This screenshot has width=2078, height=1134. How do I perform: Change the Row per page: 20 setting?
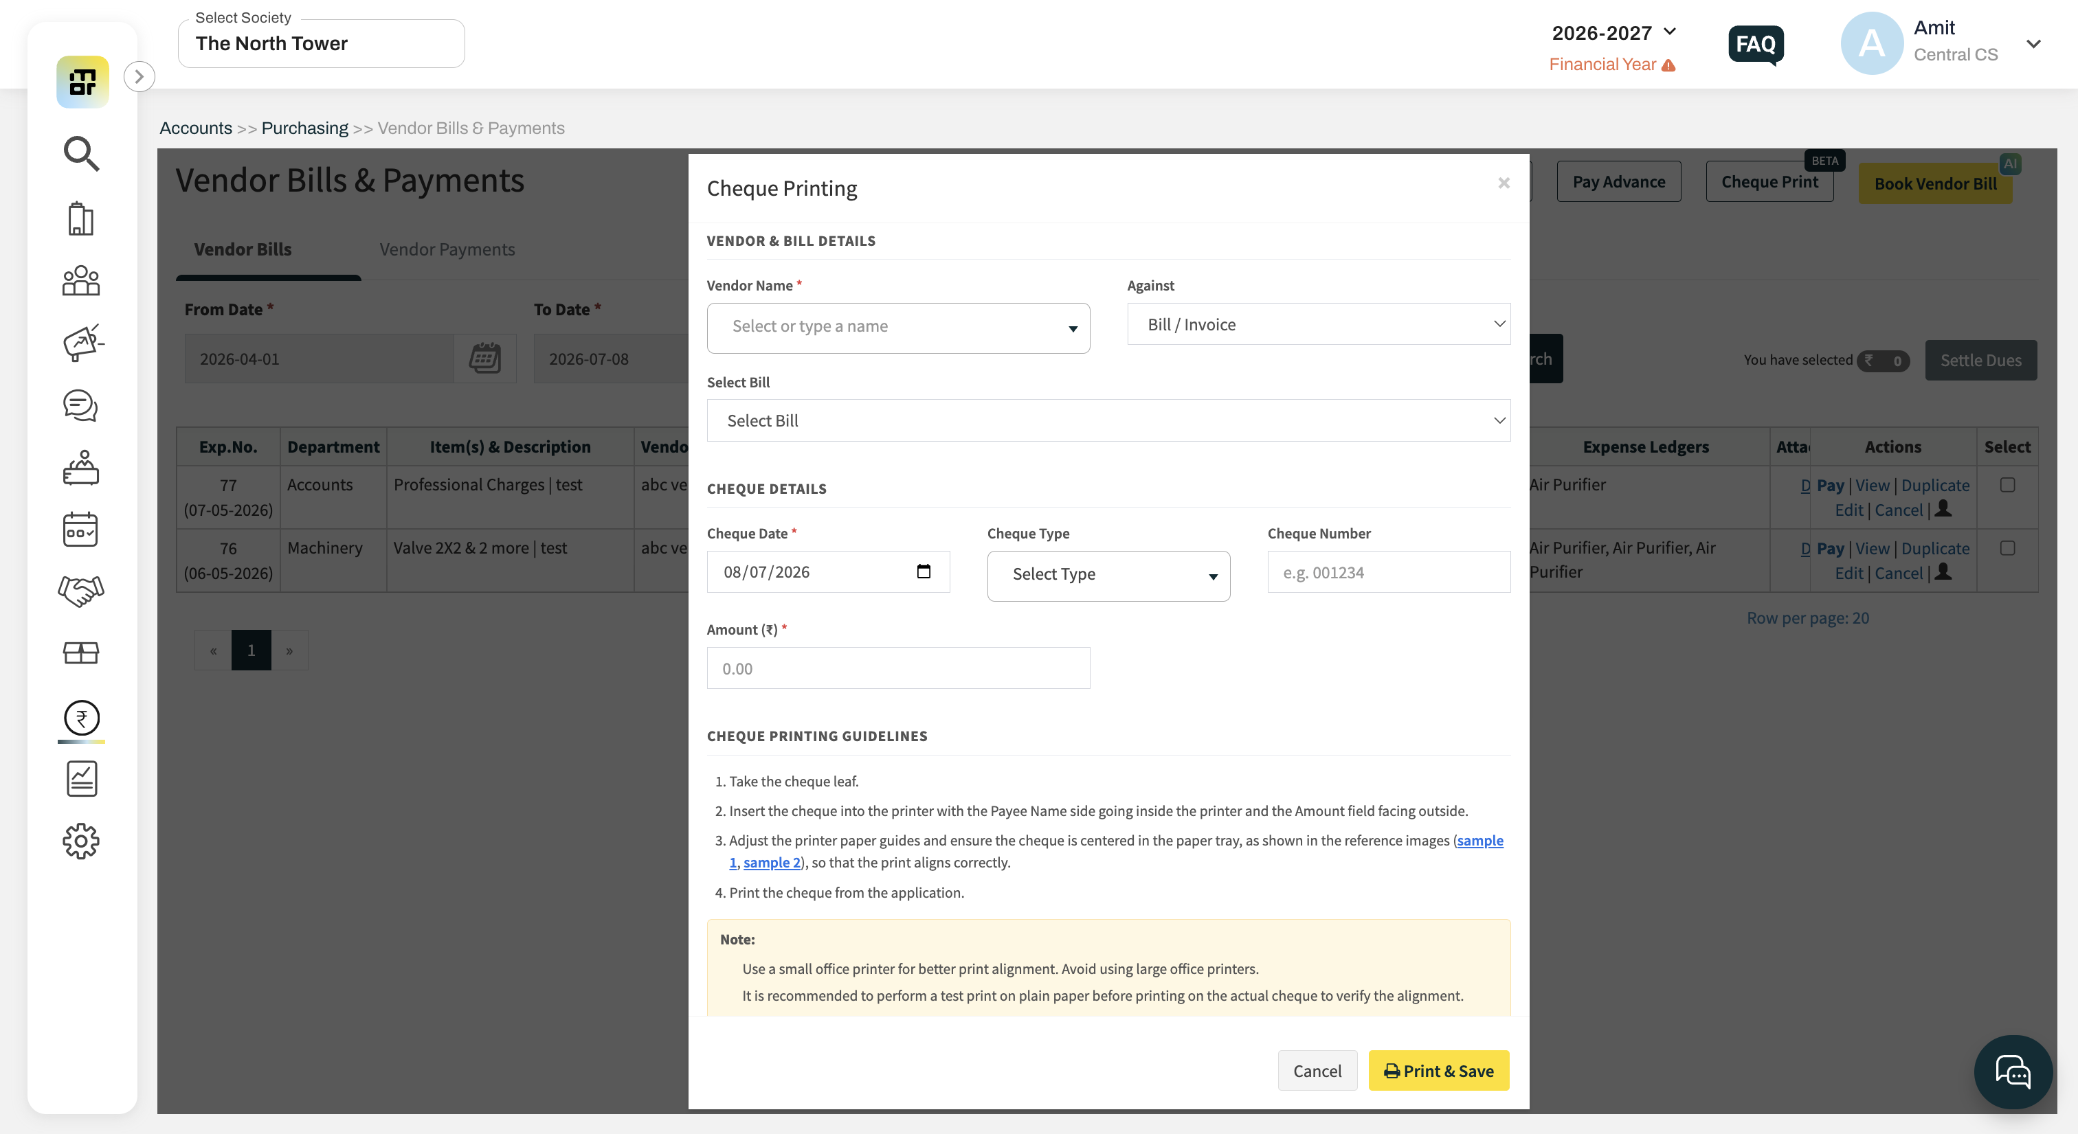coord(1807,617)
